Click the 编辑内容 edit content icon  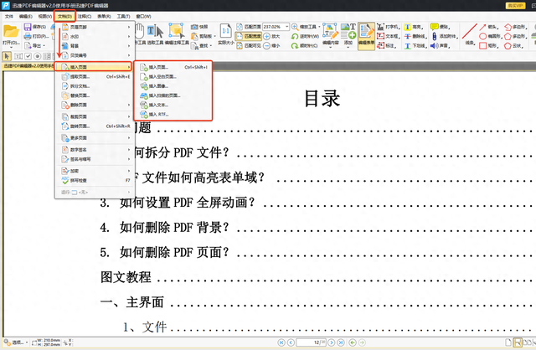[x=331, y=32]
